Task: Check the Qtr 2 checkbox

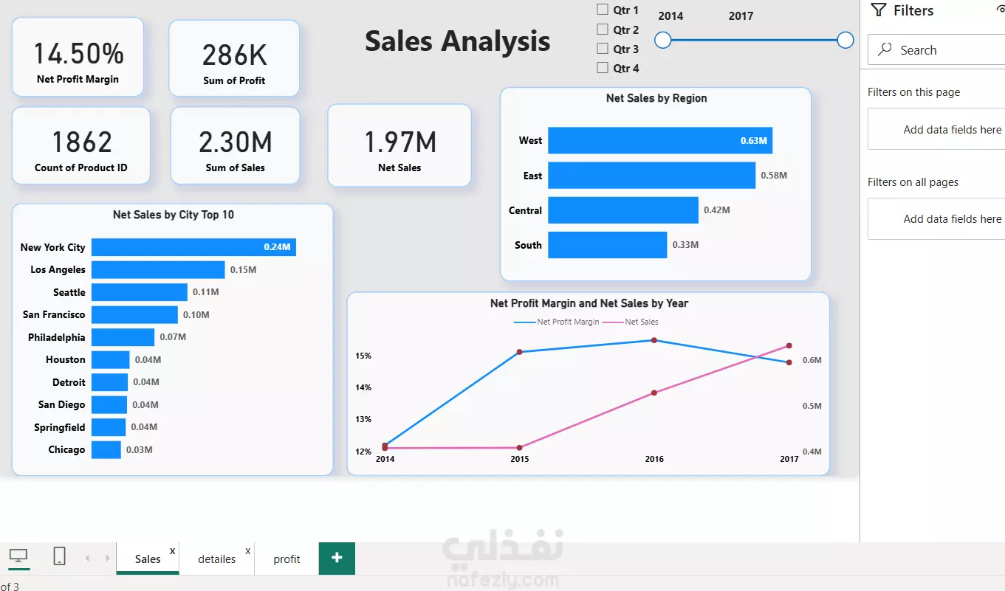Action: 603,30
